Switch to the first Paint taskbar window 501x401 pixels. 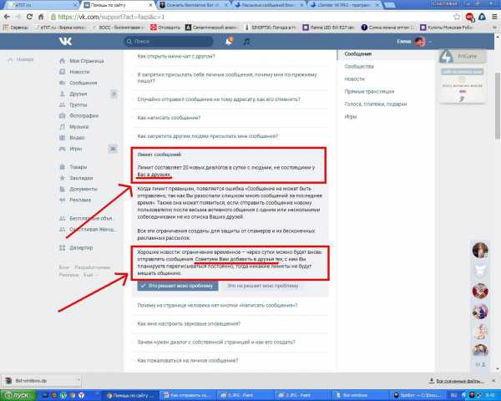pos(245,395)
